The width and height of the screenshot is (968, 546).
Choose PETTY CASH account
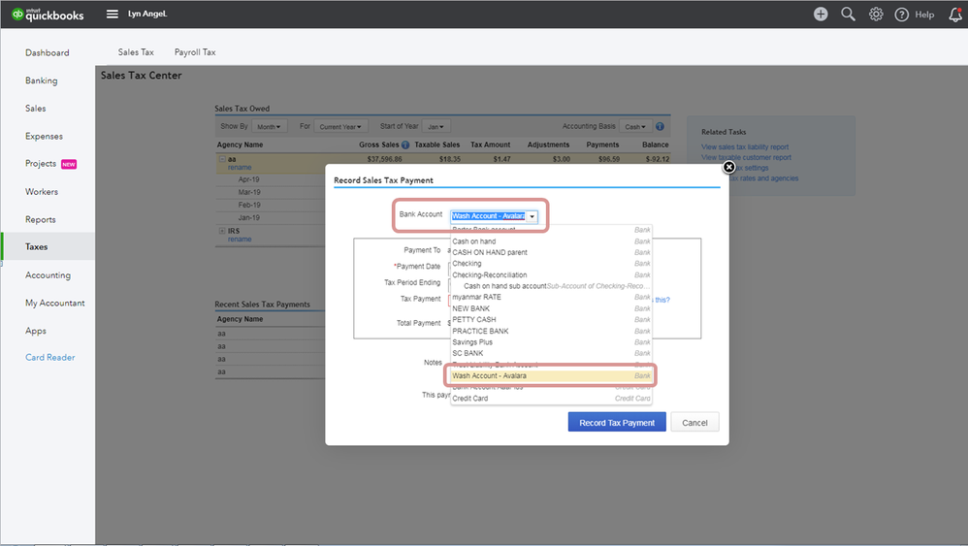pyautogui.click(x=551, y=320)
